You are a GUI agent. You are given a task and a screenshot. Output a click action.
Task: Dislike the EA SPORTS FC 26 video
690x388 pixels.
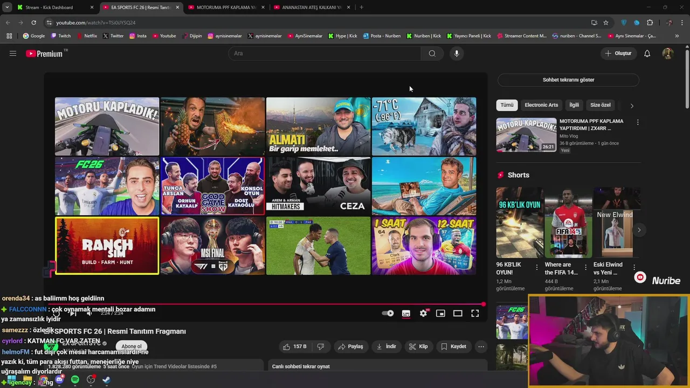coord(321,347)
